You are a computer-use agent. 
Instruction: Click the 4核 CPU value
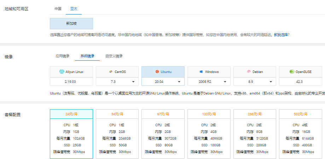(x=305, y=125)
